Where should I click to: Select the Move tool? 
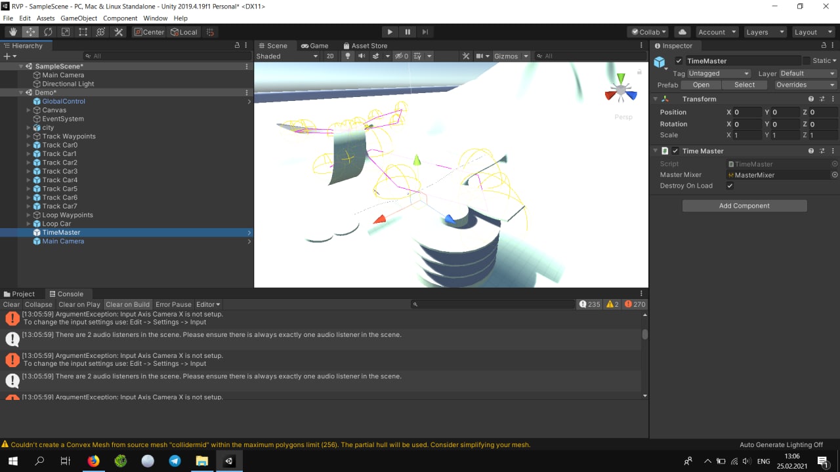tap(31, 32)
